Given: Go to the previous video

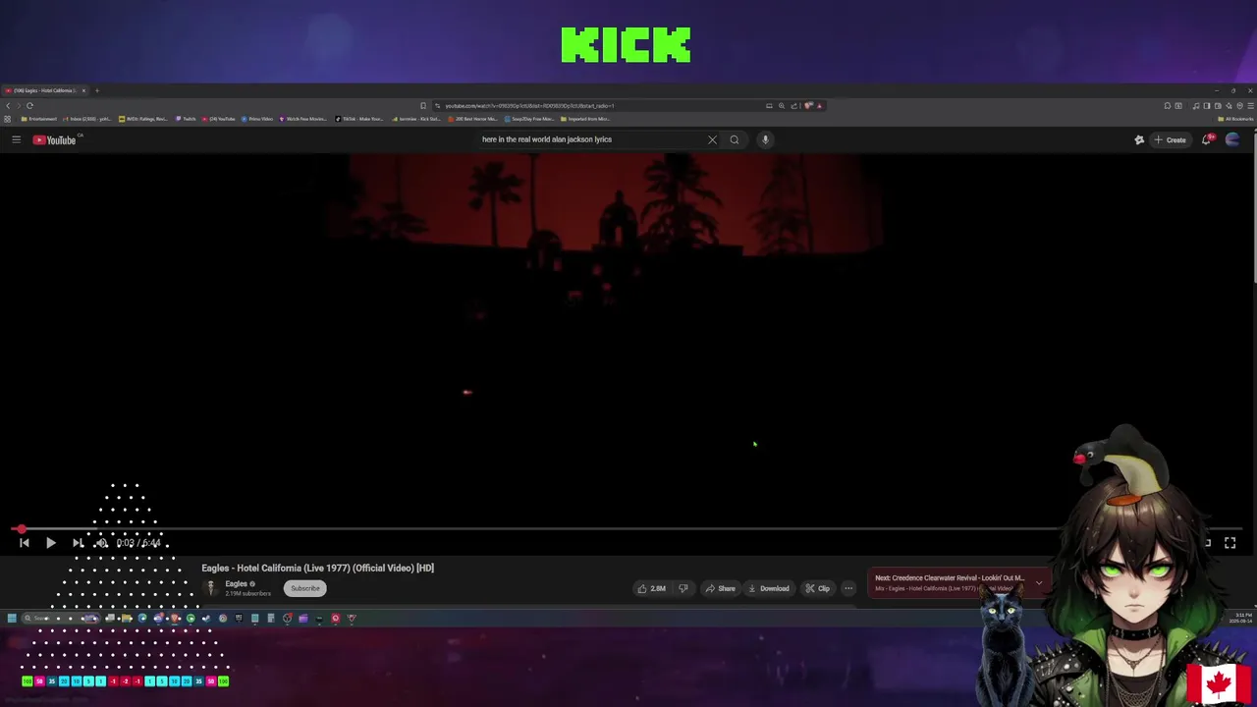Looking at the screenshot, I should 24,542.
